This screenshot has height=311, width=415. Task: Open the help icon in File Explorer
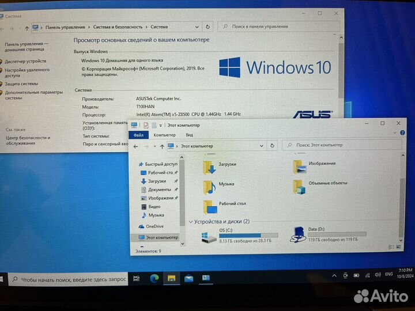402,133
